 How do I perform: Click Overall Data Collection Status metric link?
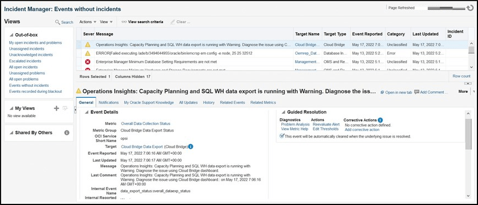pyautogui.click(x=146, y=123)
